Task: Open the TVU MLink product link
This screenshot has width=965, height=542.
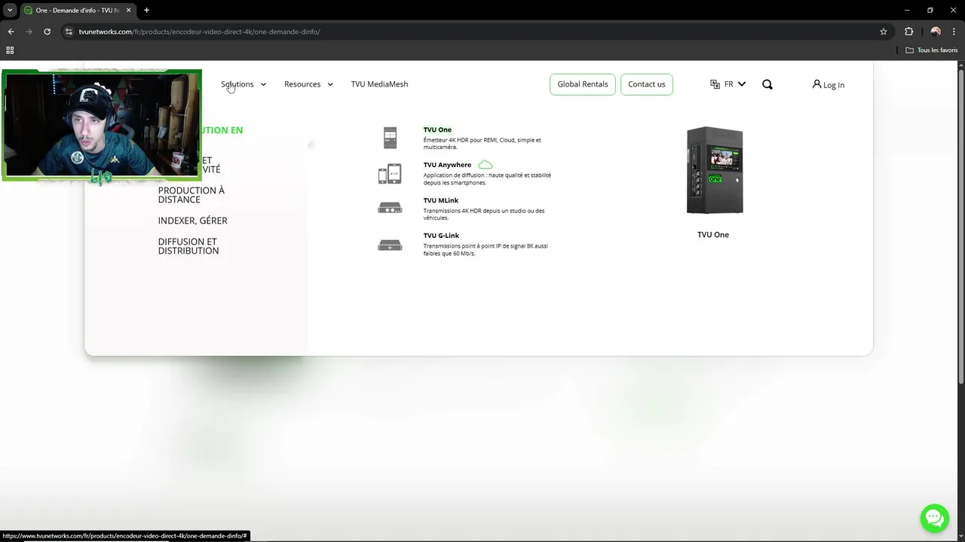Action: click(440, 200)
